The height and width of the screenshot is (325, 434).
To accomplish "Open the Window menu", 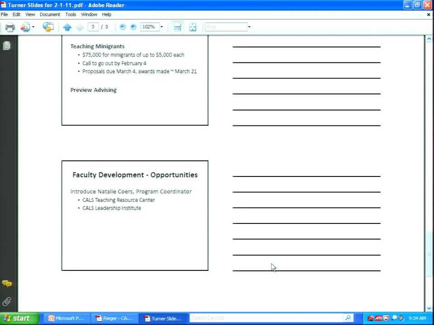I will point(89,14).
